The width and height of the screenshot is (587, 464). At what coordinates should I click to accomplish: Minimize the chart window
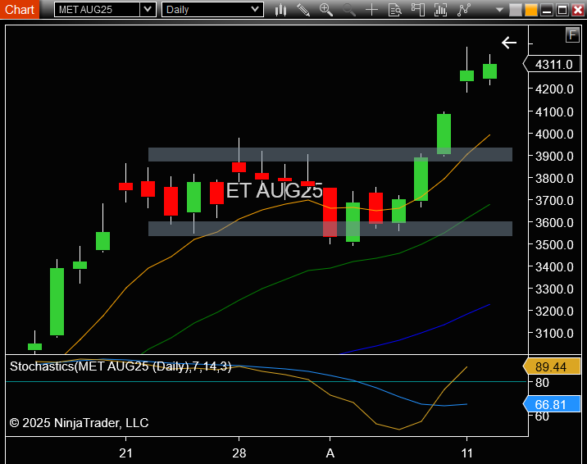[x=547, y=10]
